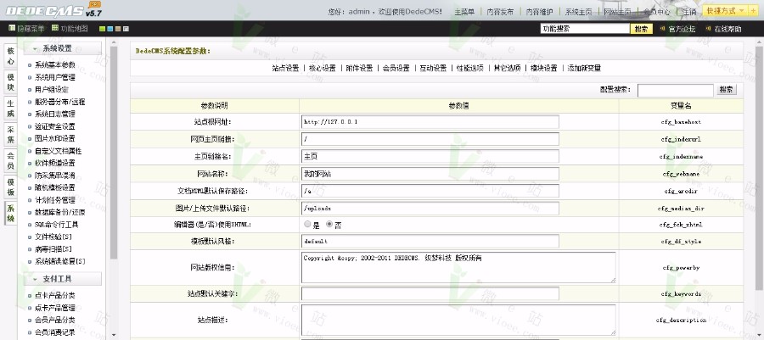Open the 附件设置 config tab
This screenshot has height=340, width=764.
click(x=360, y=68)
